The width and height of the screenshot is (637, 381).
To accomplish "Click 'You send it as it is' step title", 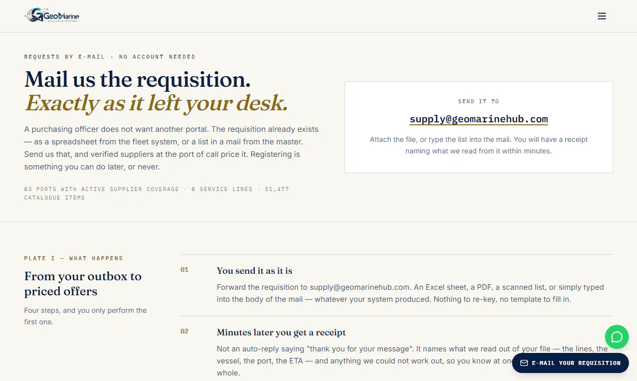I will click(254, 271).
